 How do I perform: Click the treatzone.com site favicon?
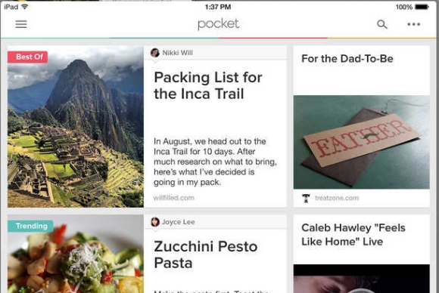click(x=306, y=198)
